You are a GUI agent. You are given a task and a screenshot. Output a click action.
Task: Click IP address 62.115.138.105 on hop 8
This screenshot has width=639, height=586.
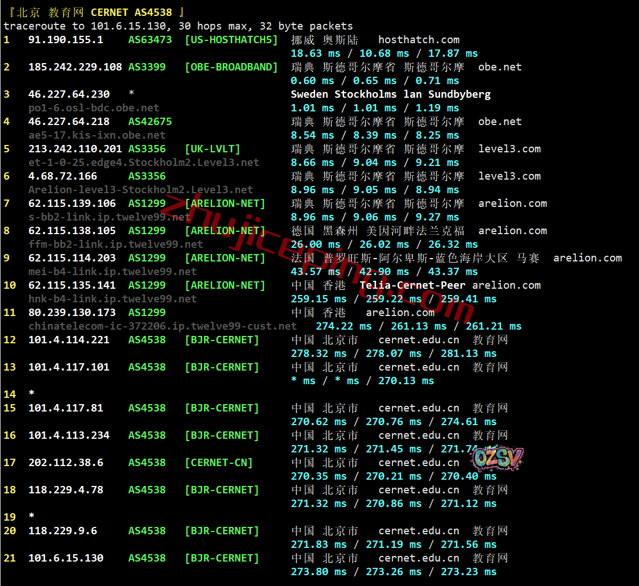click(x=72, y=231)
